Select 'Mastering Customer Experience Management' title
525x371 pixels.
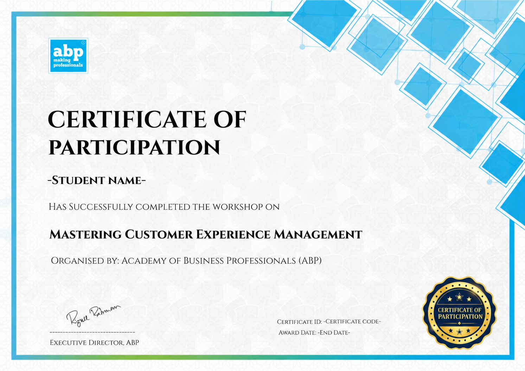pos(206,234)
